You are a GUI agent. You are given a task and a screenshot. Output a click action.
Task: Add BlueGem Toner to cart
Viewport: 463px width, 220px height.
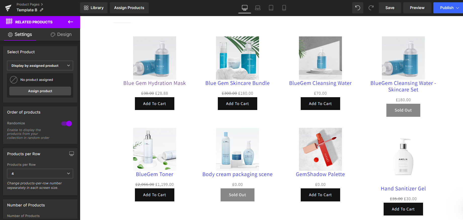(x=155, y=195)
